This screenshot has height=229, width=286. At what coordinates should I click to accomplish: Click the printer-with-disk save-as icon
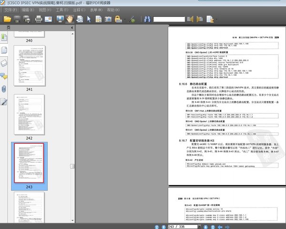pos(27,19)
